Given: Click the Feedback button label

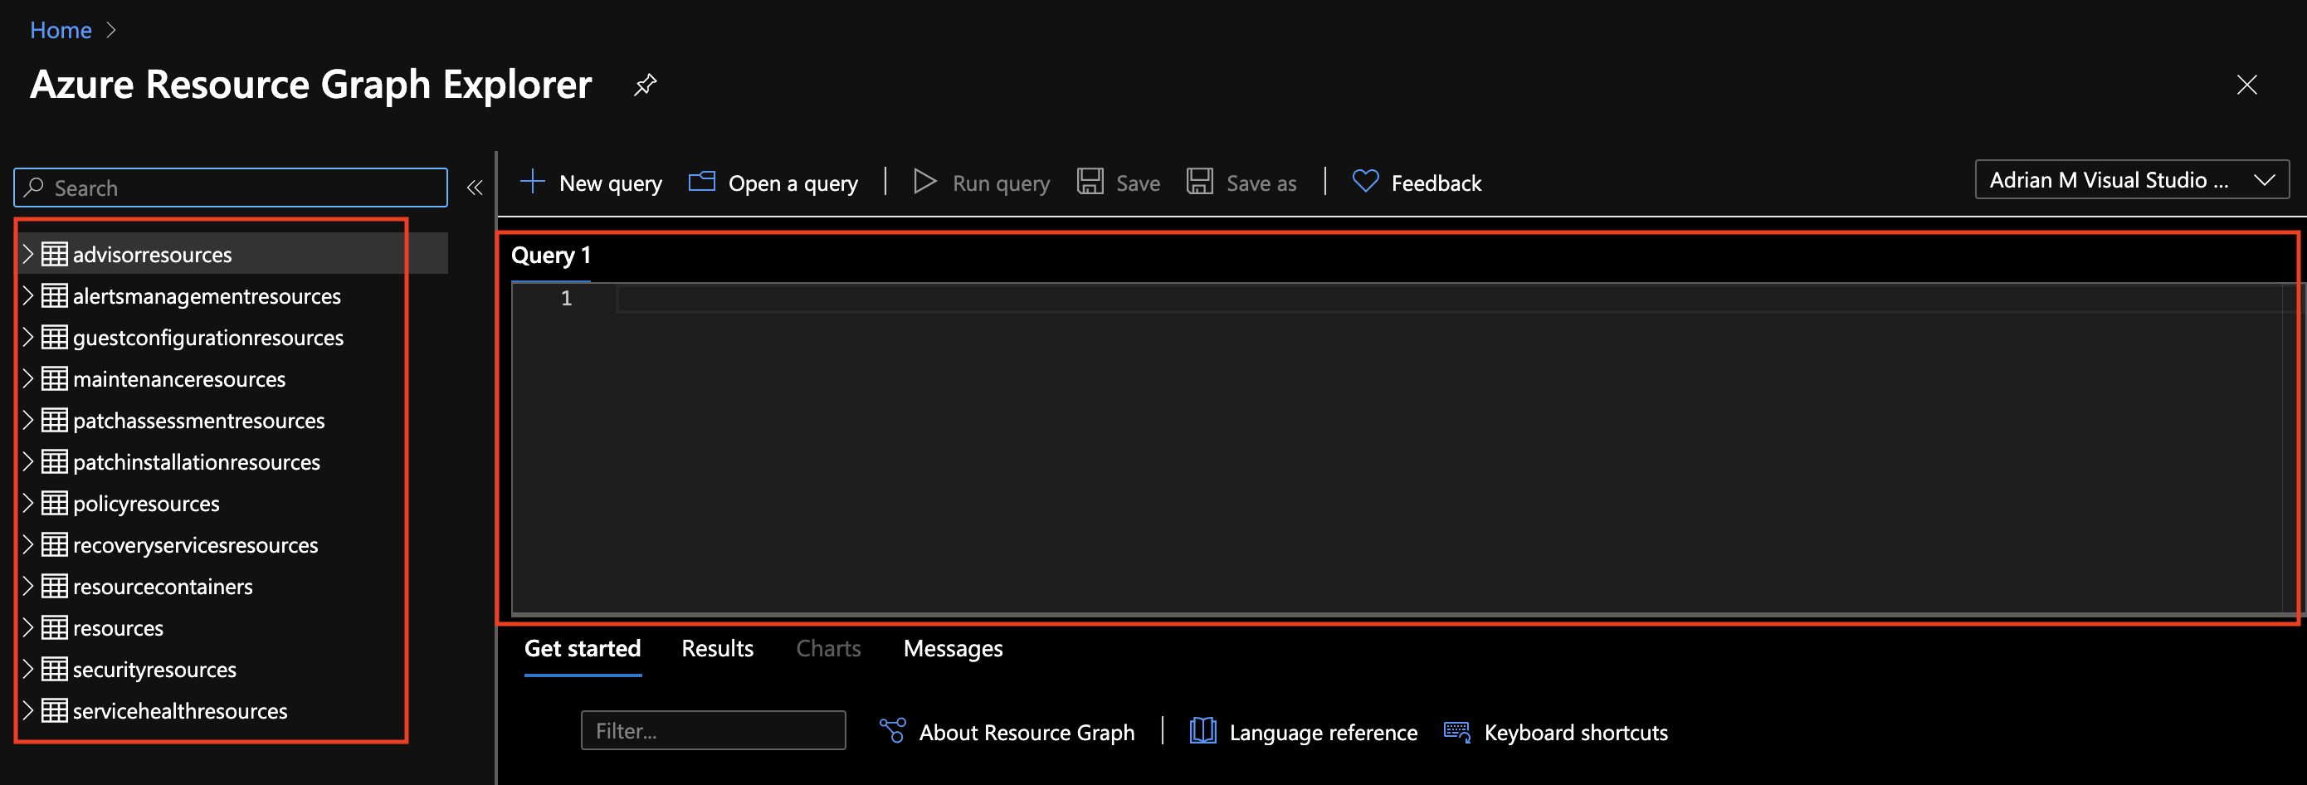Looking at the screenshot, I should (1436, 183).
